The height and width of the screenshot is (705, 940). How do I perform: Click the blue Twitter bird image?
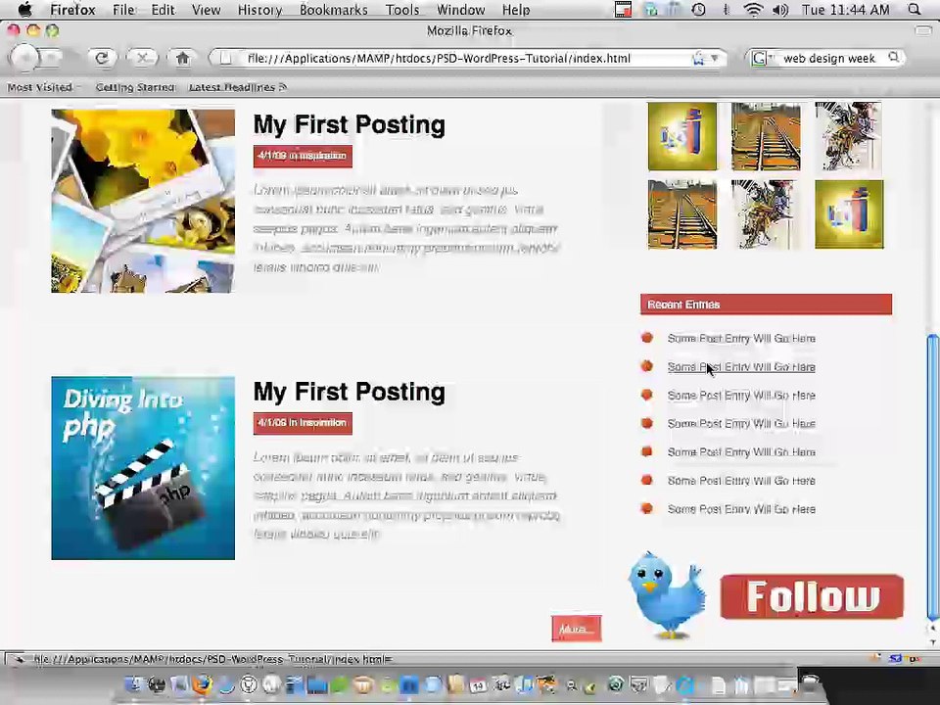(667, 594)
